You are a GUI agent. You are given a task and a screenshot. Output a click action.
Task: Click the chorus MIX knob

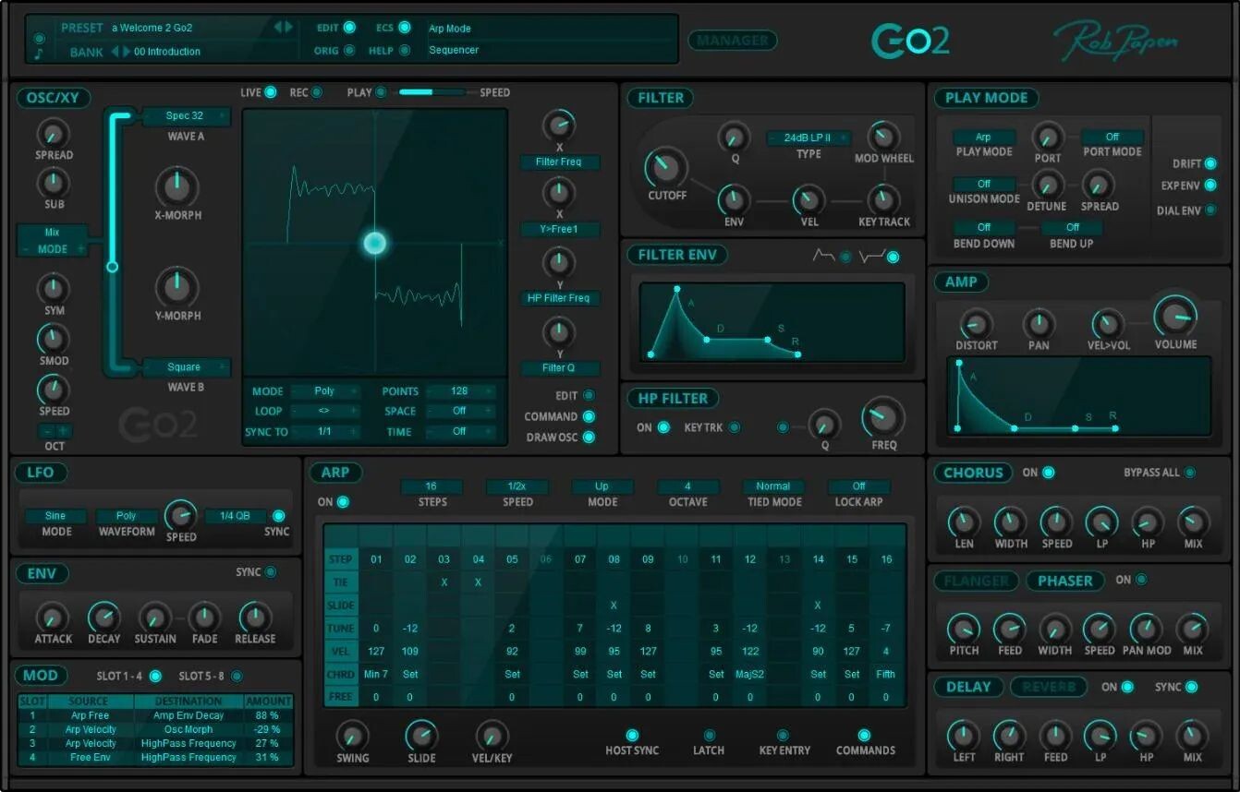pos(1193,522)
